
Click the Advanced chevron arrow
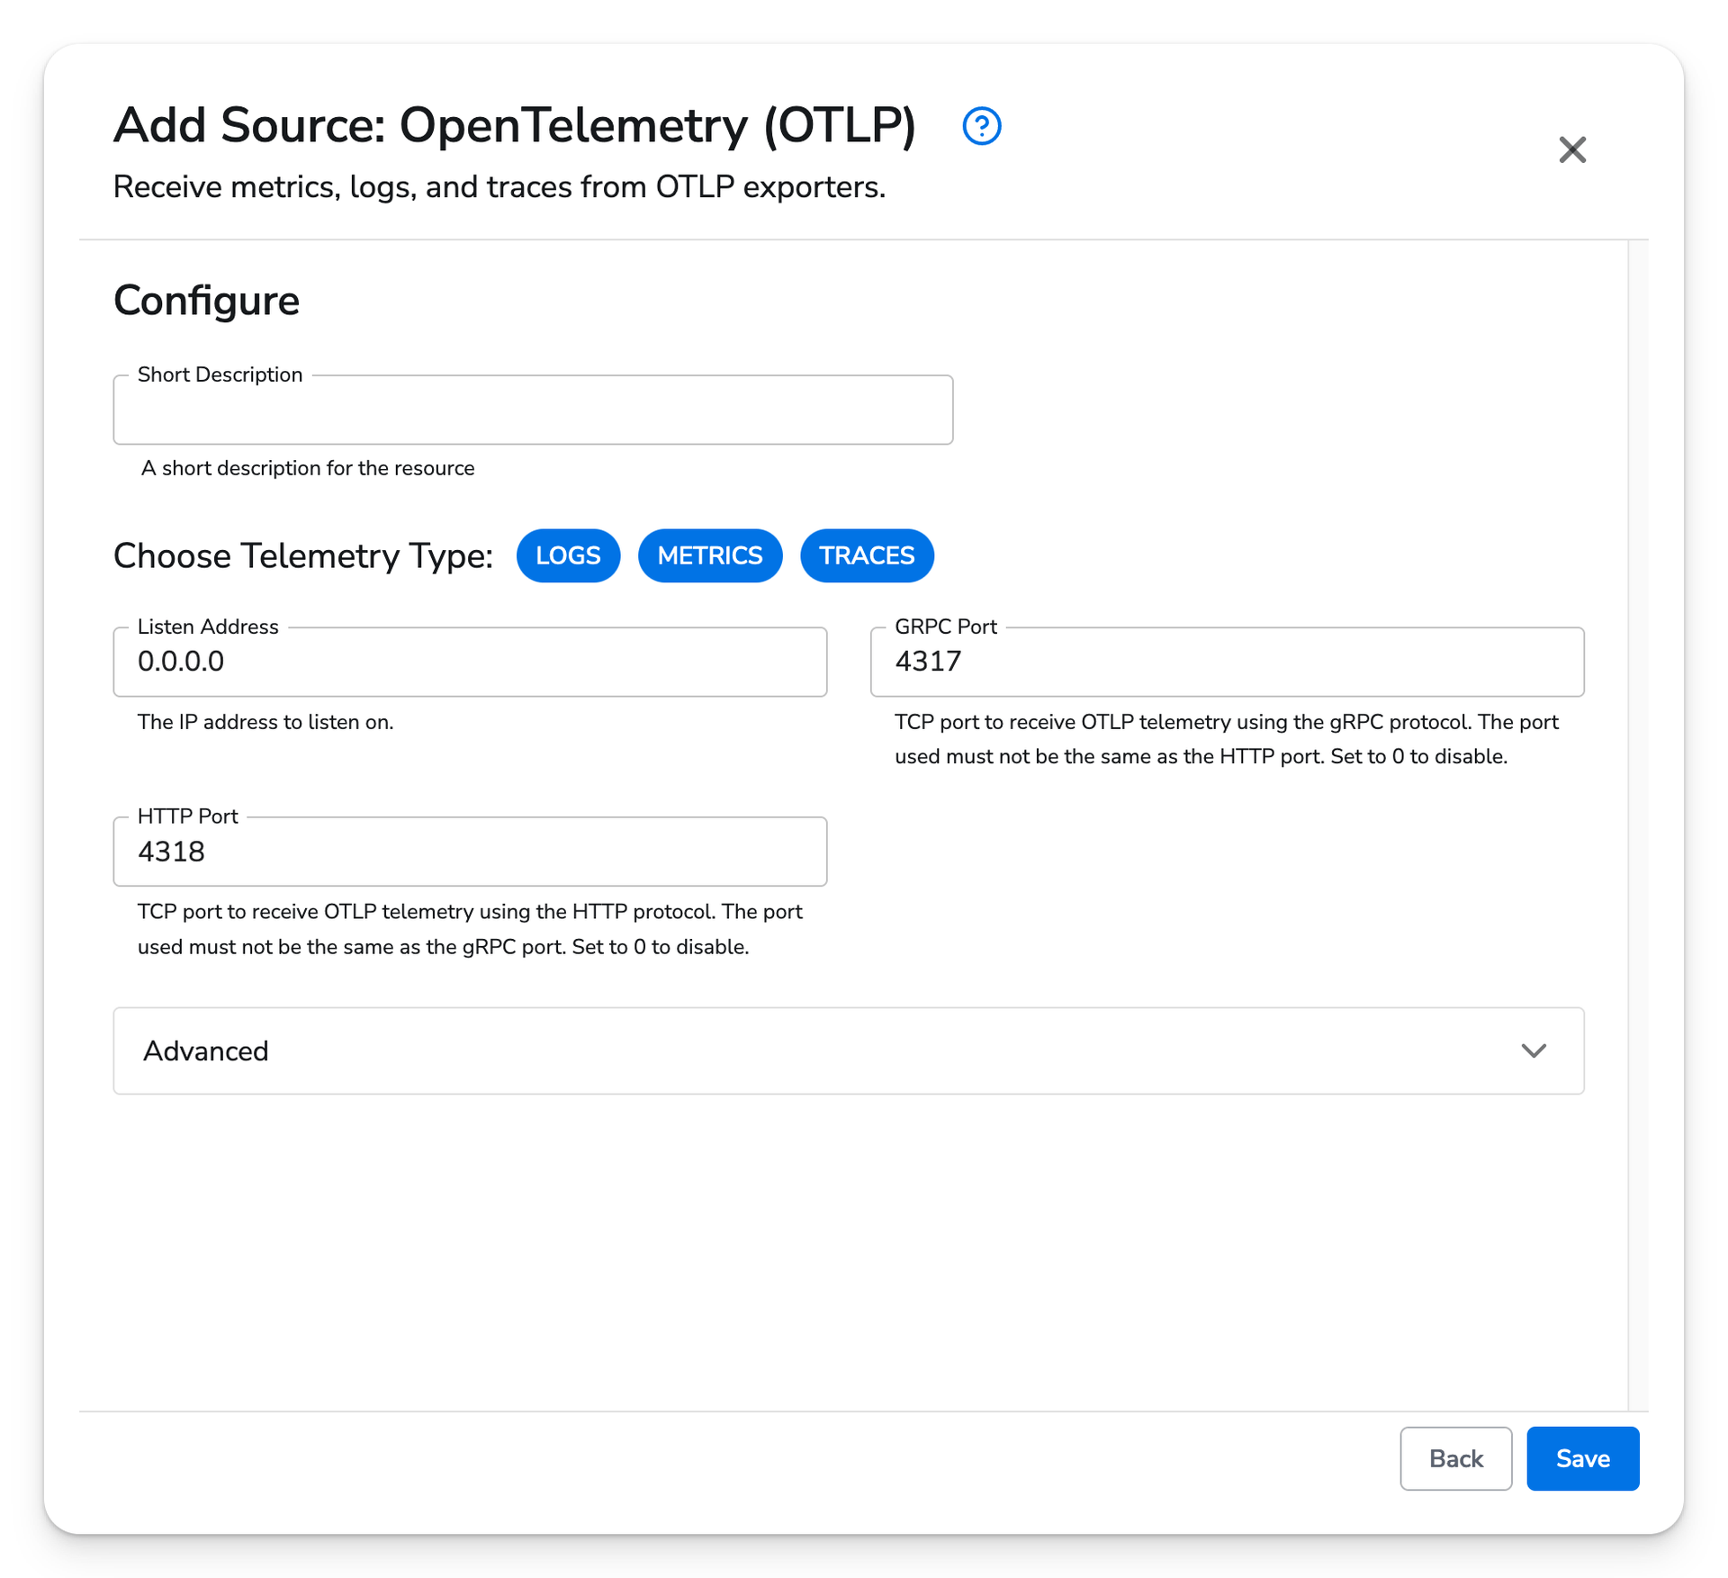[1533, 1050]
